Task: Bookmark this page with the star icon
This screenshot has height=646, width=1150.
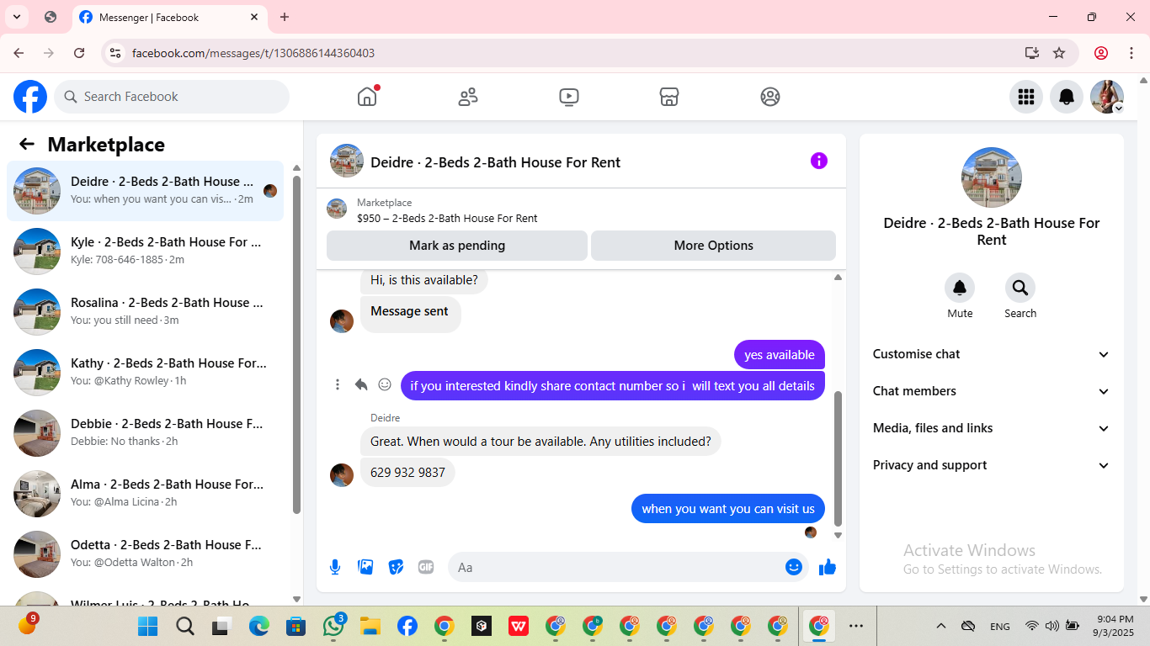Action: click(x=1059, y=53)
